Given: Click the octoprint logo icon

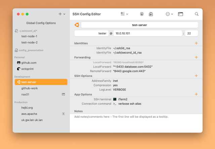Looking at the screenshot, I should pyautogui.click(x=19, y=69).
